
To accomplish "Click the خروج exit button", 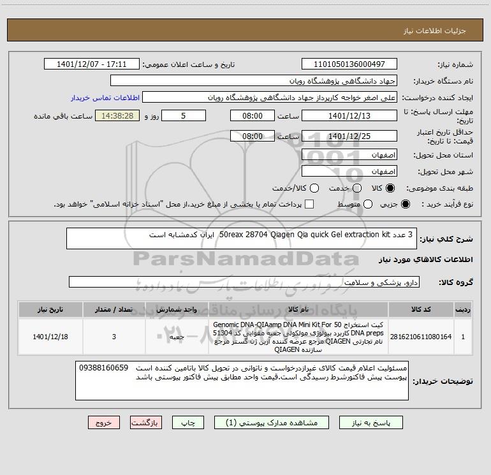I will 104,423.
